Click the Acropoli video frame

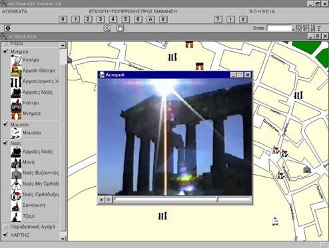(175, 137)
